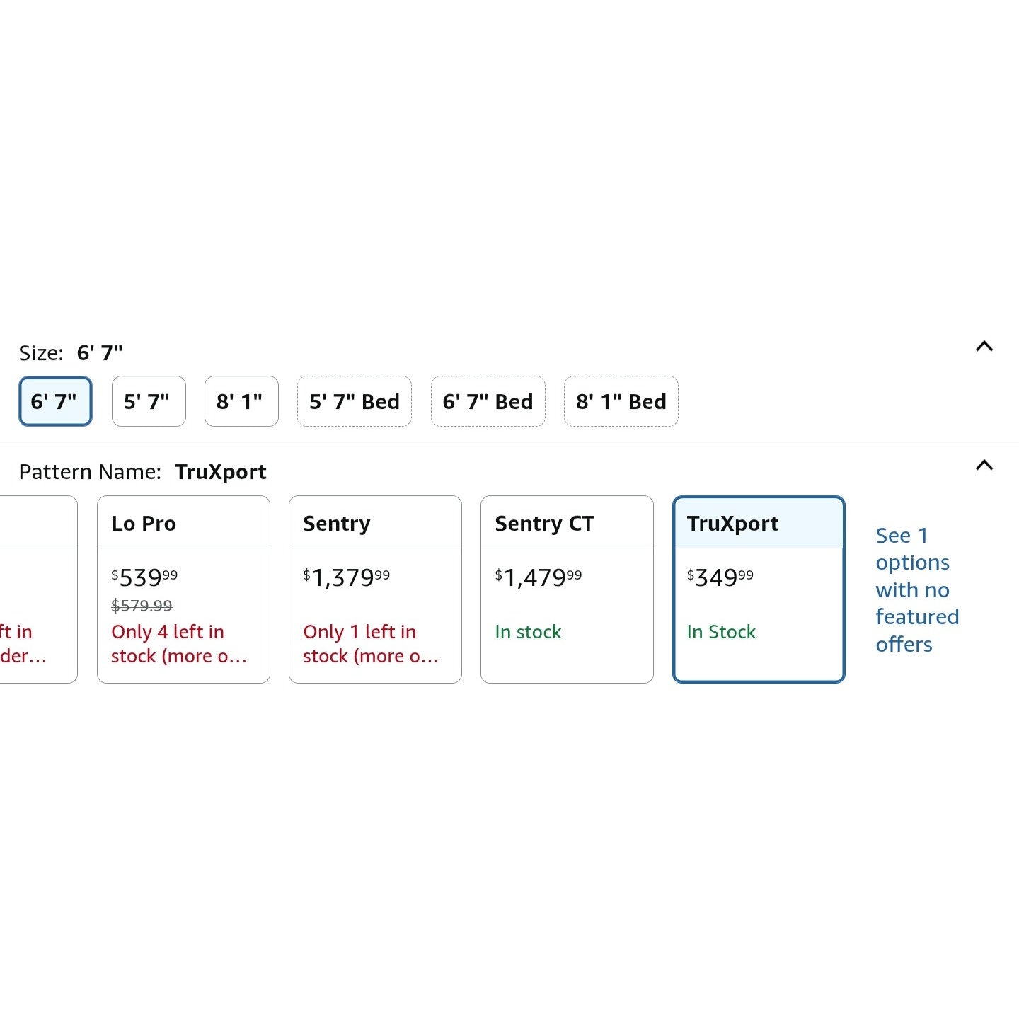This screenshot has width=1019, height=1019.
Task: Collapse the Size section chevron
Action: pos(984,347)
